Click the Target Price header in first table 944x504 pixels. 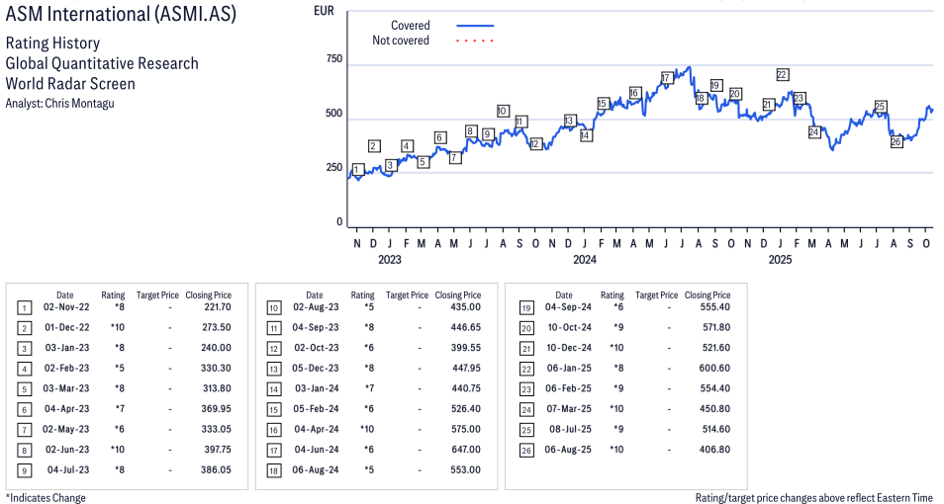pos(157,294)
